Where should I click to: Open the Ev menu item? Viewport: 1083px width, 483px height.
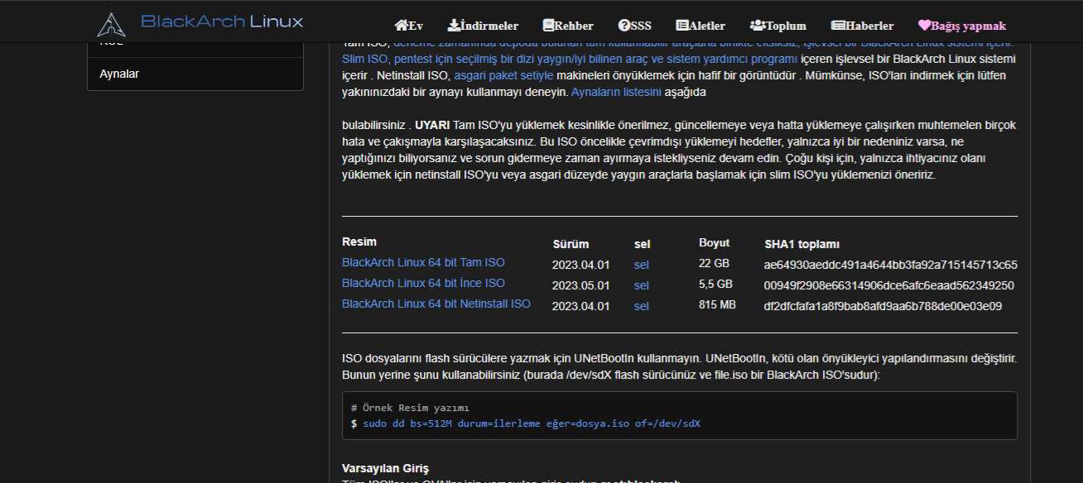(x=409, y=26)
